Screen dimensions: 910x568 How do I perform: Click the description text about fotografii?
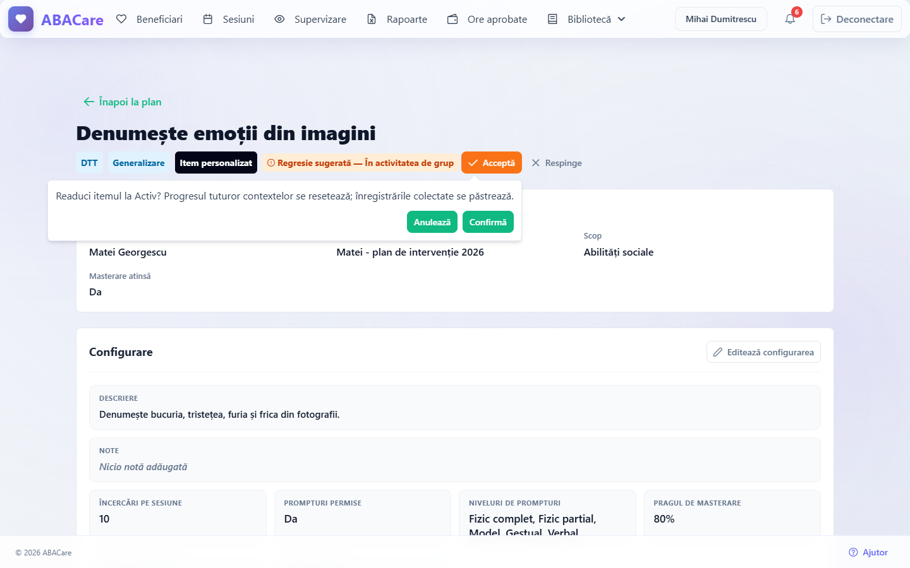click(x=219, y=415)
